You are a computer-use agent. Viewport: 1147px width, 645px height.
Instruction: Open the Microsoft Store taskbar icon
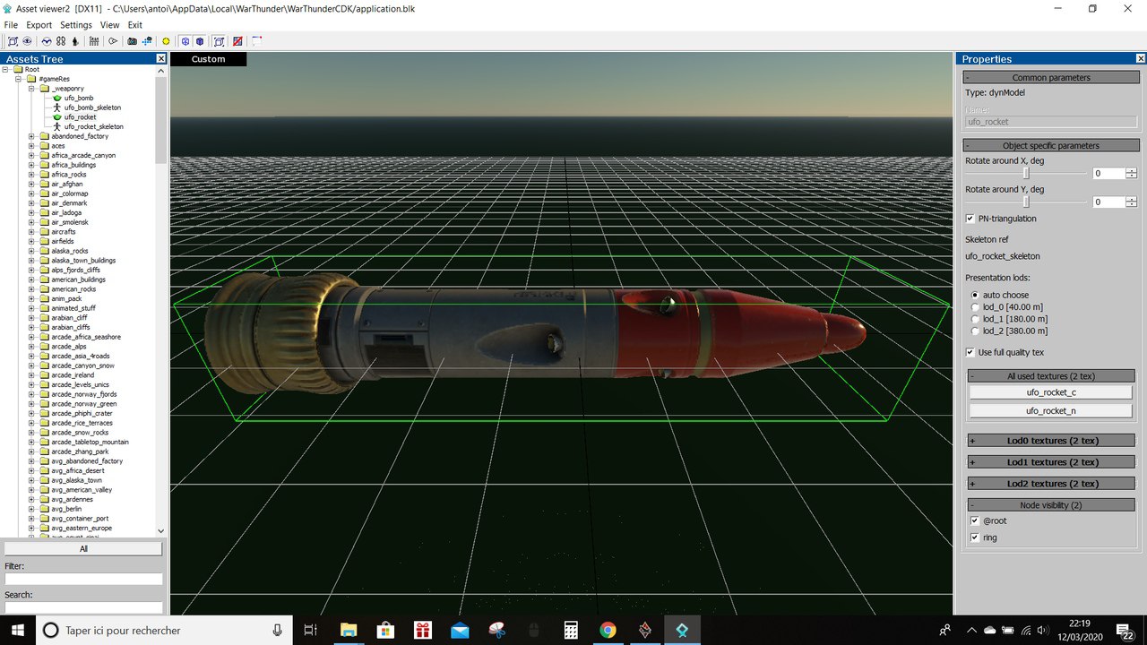coord(385,630)
